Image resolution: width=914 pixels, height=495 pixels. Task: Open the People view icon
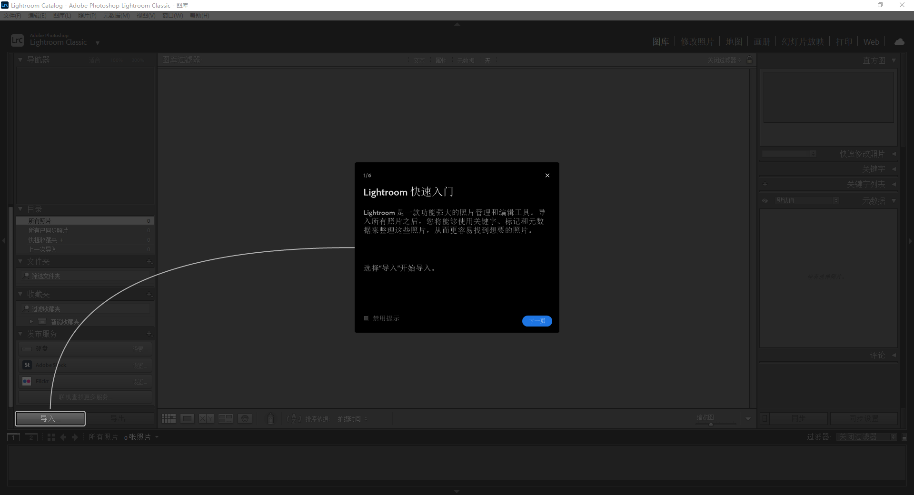(x=246, y=419)
